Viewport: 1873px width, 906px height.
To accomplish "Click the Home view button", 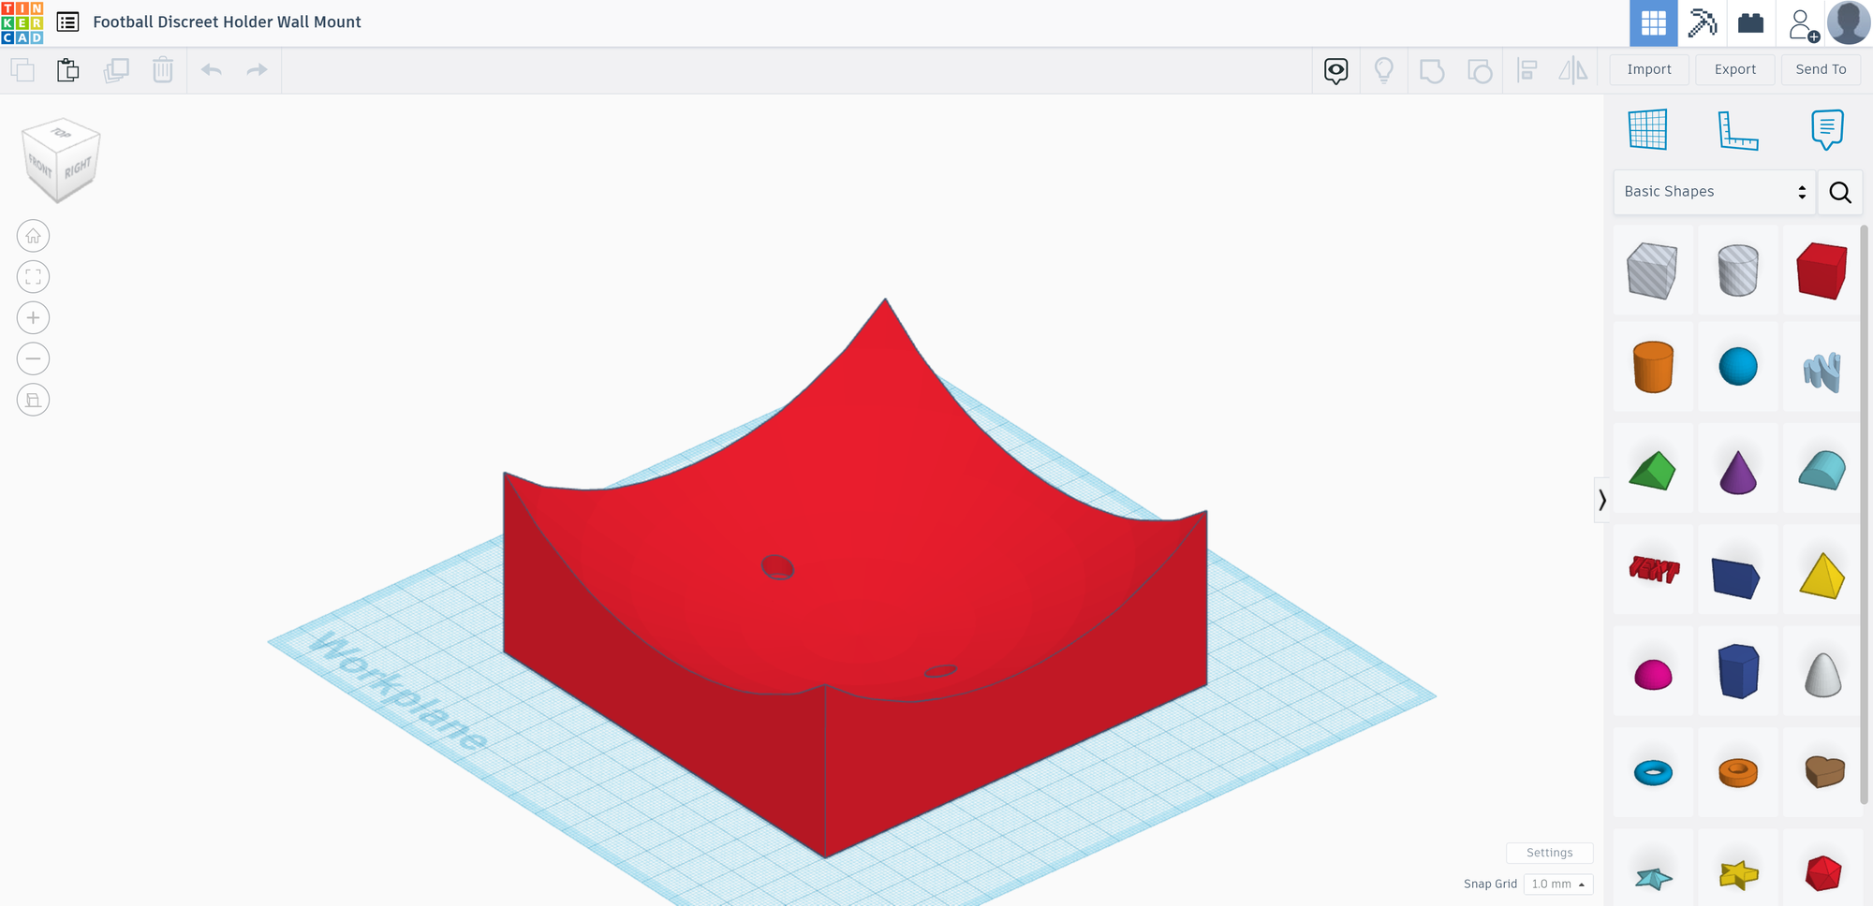I will pyautogui.click(x=33, y=236).
